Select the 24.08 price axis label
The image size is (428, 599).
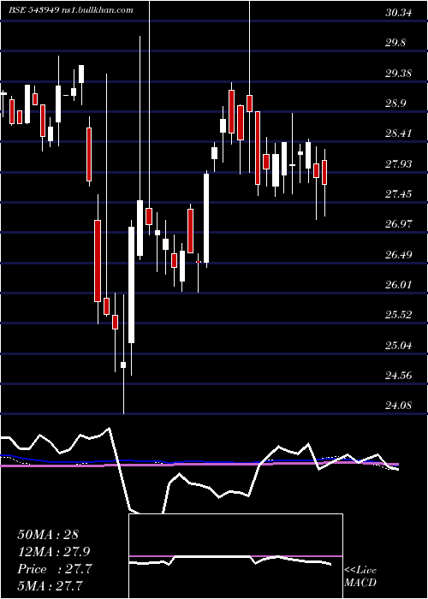[399, 405]
